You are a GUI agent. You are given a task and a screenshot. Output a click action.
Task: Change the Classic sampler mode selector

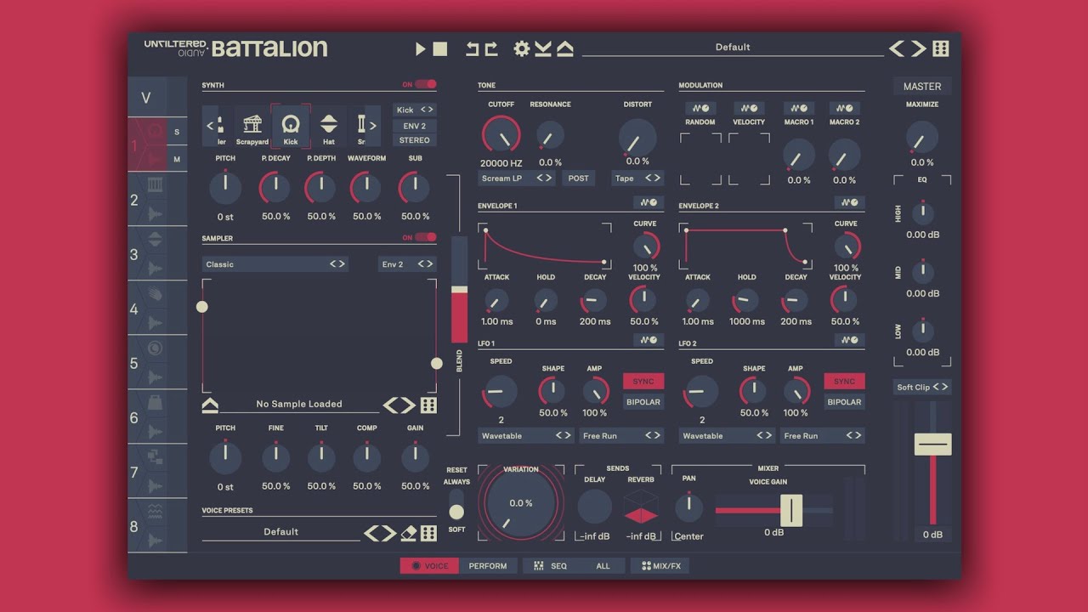pyautogui.click(x=276, y=264)
